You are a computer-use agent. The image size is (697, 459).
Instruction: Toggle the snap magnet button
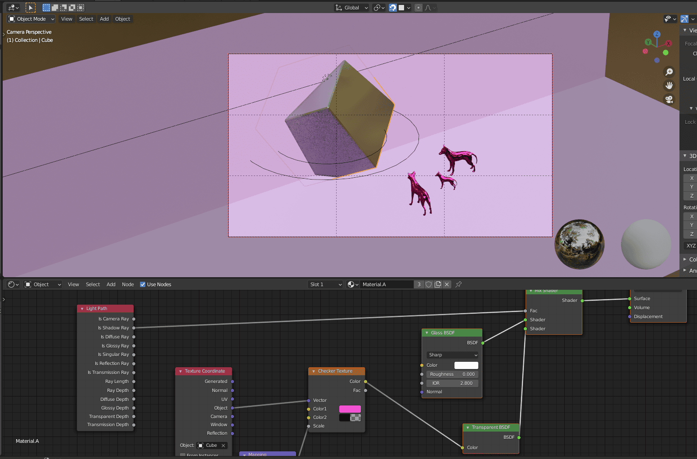point(393,8)
